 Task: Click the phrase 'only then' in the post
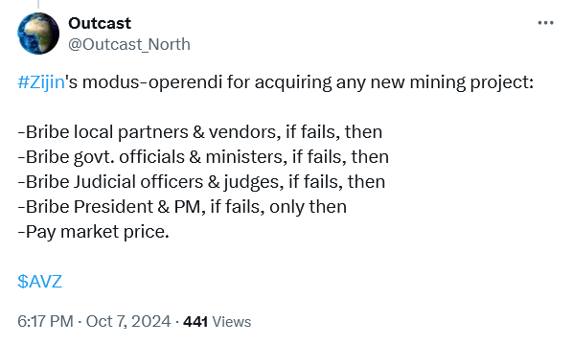pyautogui.click(x=309, y=207)
